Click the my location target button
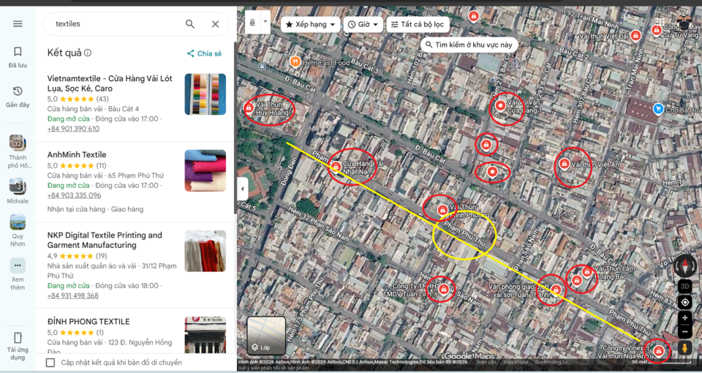This screenshot has height=373, width=702. tap(684, 303)
